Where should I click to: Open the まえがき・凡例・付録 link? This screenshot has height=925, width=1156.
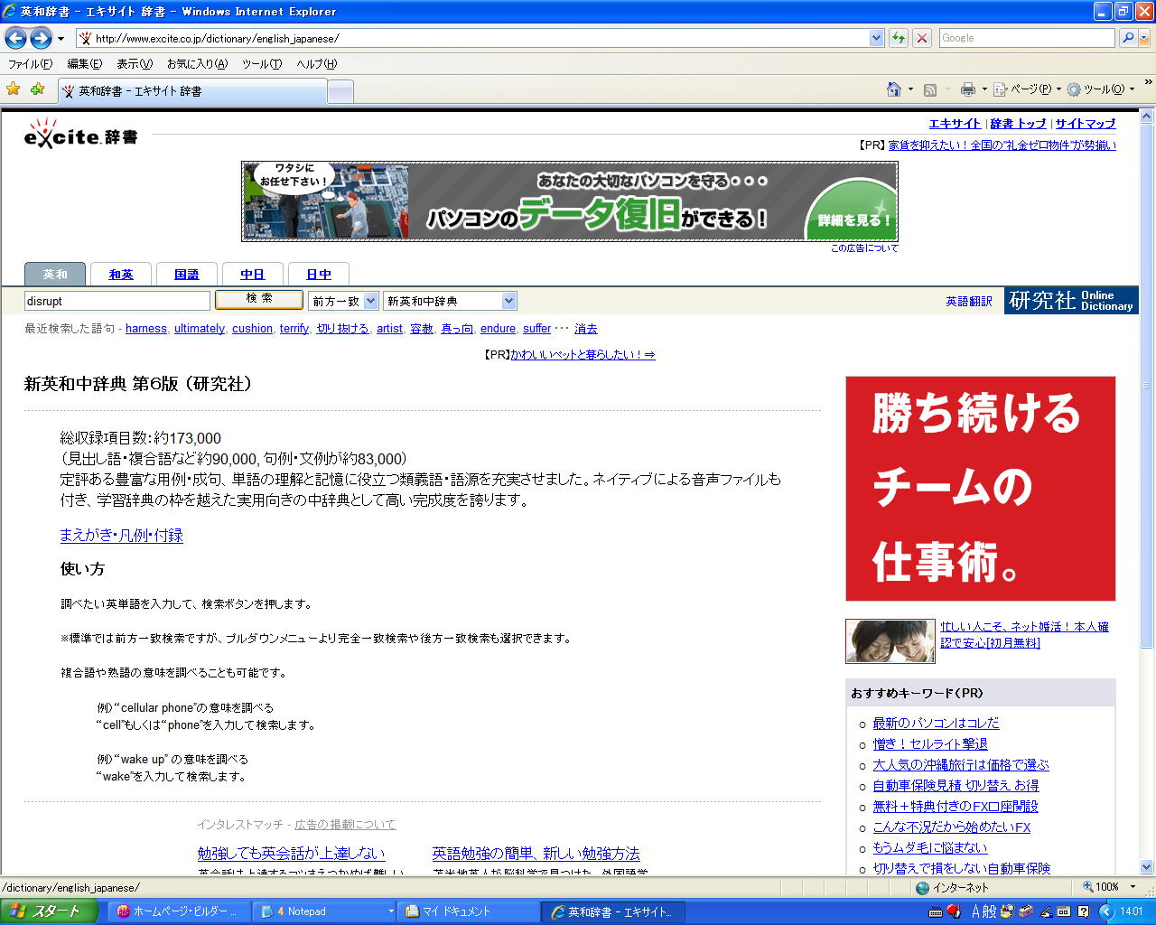click(x=121, y=536)
